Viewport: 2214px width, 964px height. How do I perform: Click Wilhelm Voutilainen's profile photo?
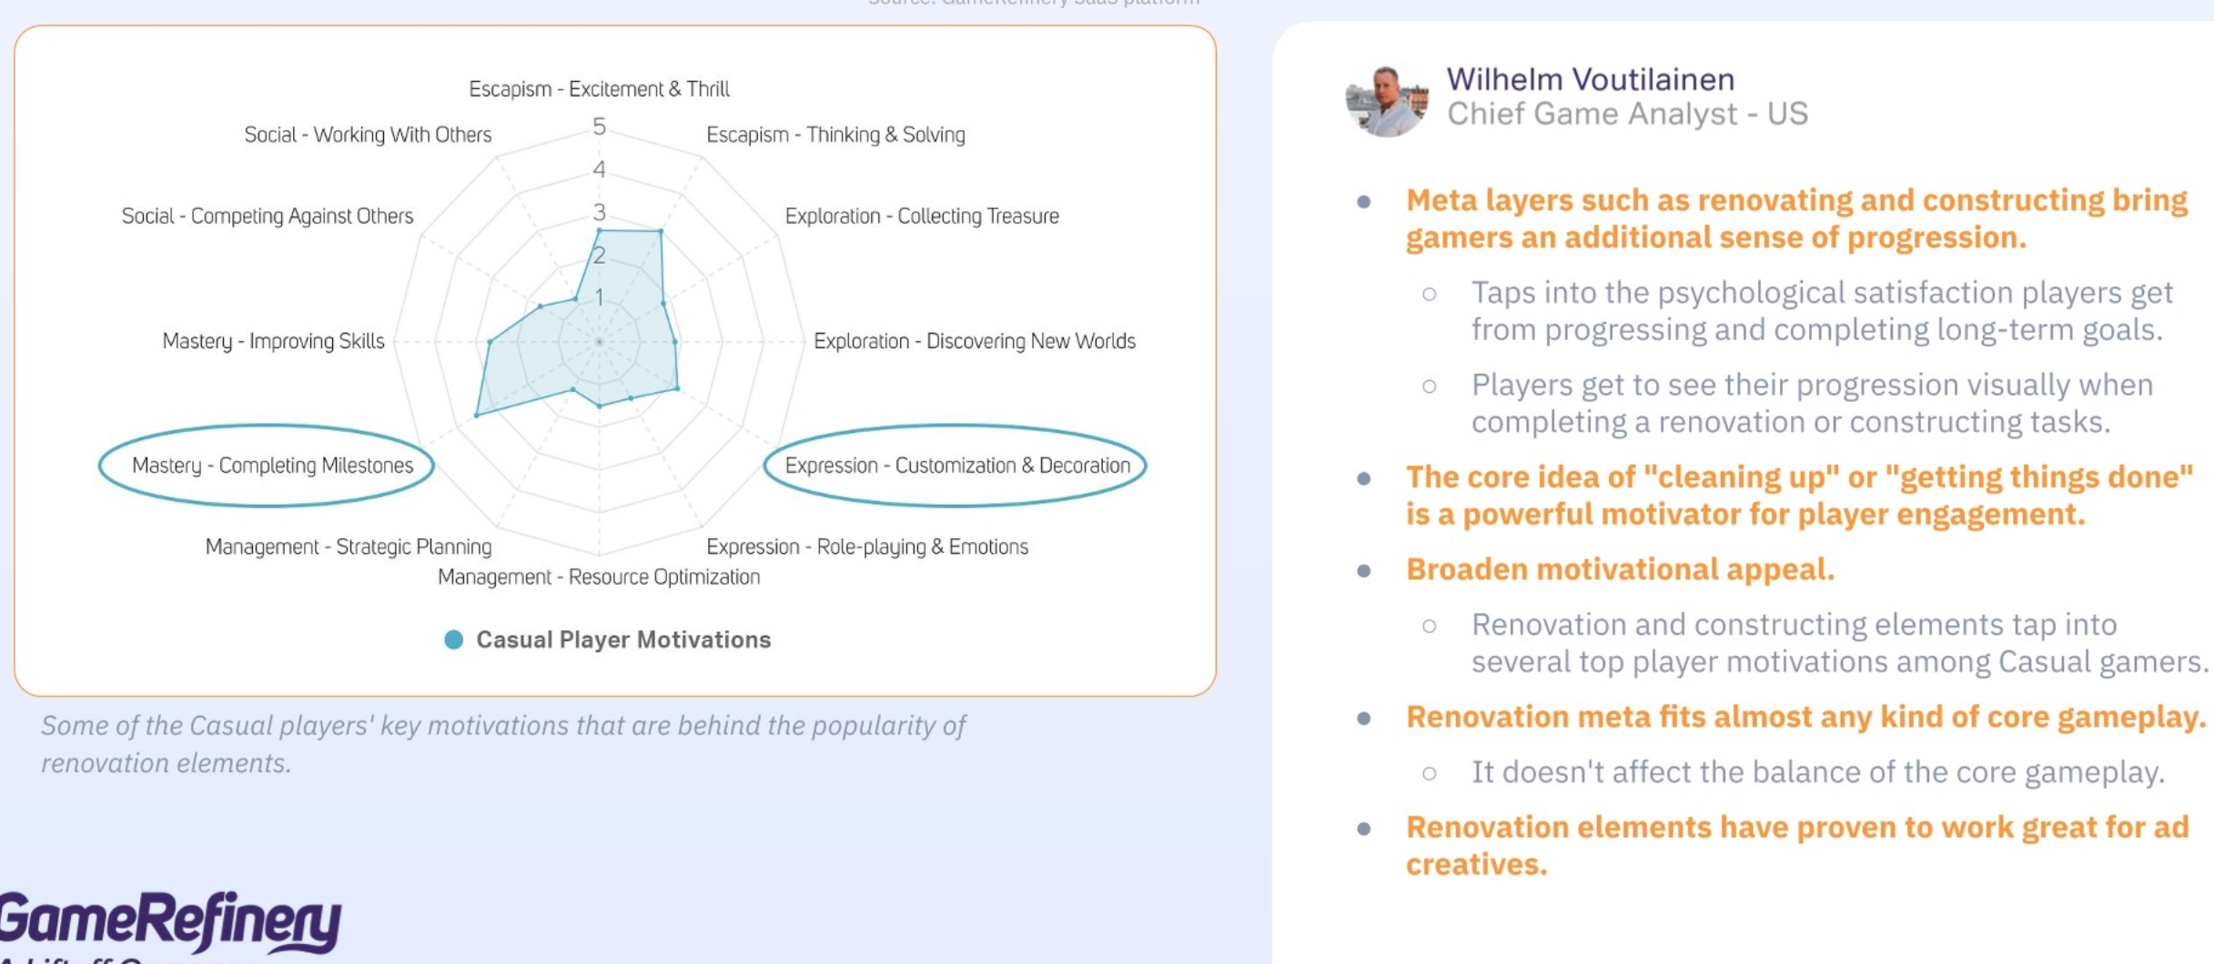(1387, 100)
